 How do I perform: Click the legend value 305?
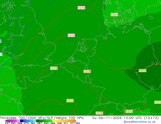tap(59, 123)
